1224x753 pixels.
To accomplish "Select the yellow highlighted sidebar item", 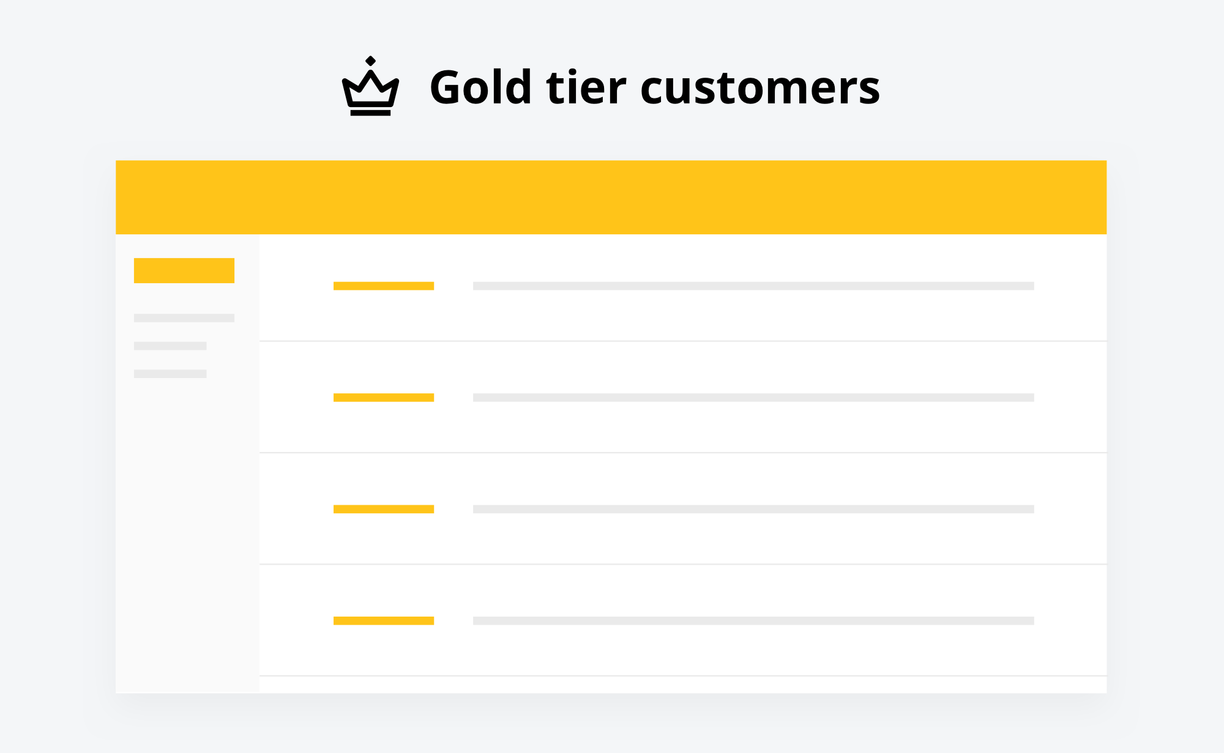I will coord(184,270).
